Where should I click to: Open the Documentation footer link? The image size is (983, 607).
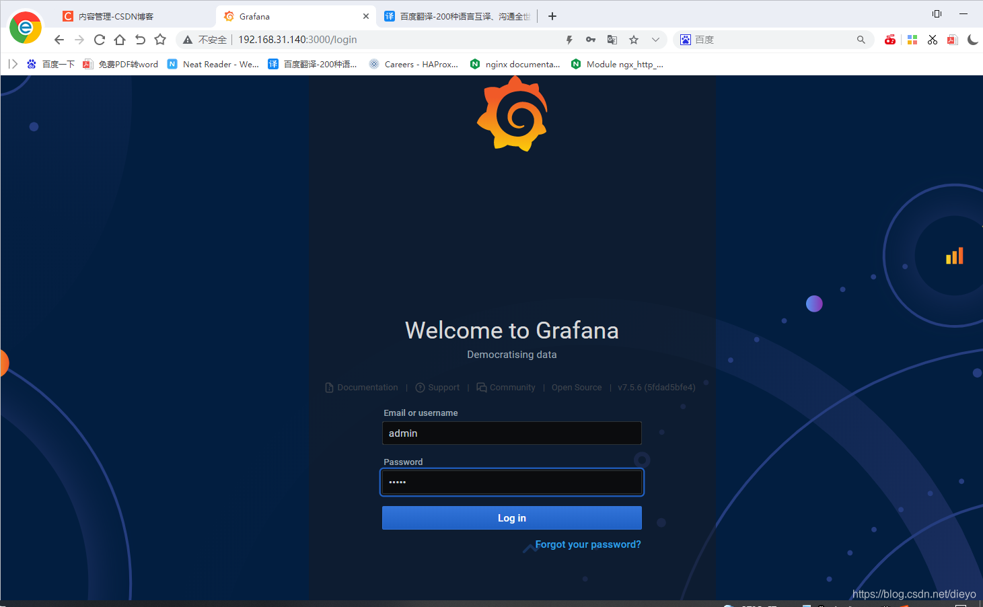click(361, 388)
